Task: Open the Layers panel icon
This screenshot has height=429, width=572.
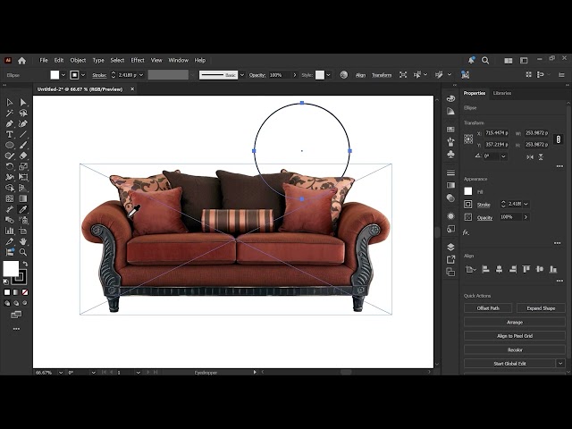Action: 450,247
